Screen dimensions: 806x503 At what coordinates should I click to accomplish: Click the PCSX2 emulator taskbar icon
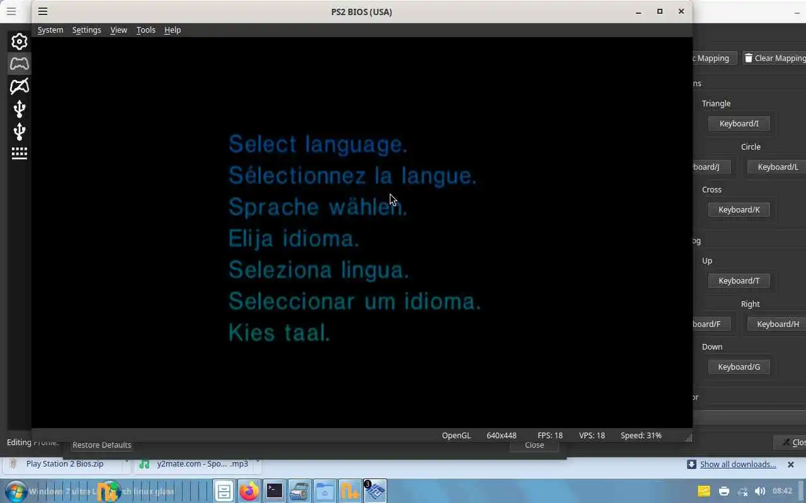pyautogui.click(x=375, y=491)
